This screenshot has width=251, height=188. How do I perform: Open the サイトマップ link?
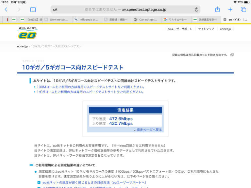[x=206, y=29]
